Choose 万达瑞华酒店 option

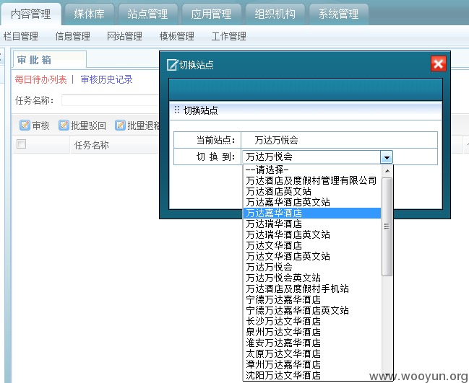pos(312,224)
